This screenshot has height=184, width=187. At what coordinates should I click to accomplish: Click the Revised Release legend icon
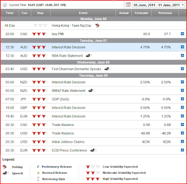[x=38, y=173]
